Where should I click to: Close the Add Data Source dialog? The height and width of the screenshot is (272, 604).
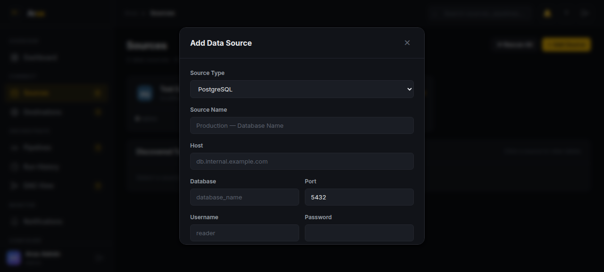tap(407, 43)
